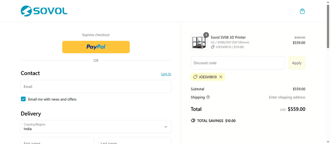Click the Country/Region chevron arrow

pyautogui.click(x=166, y=127)
